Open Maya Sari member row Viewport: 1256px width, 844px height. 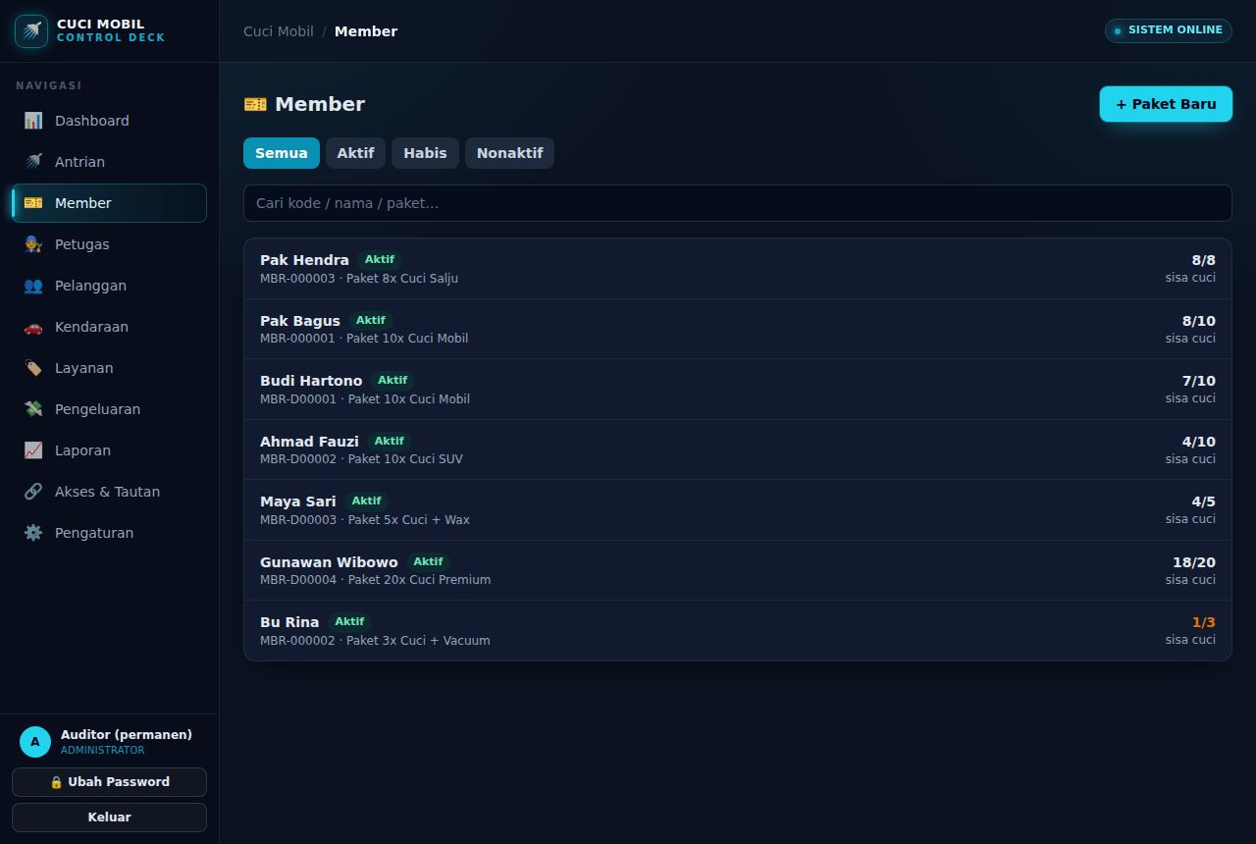coord(738,510)
